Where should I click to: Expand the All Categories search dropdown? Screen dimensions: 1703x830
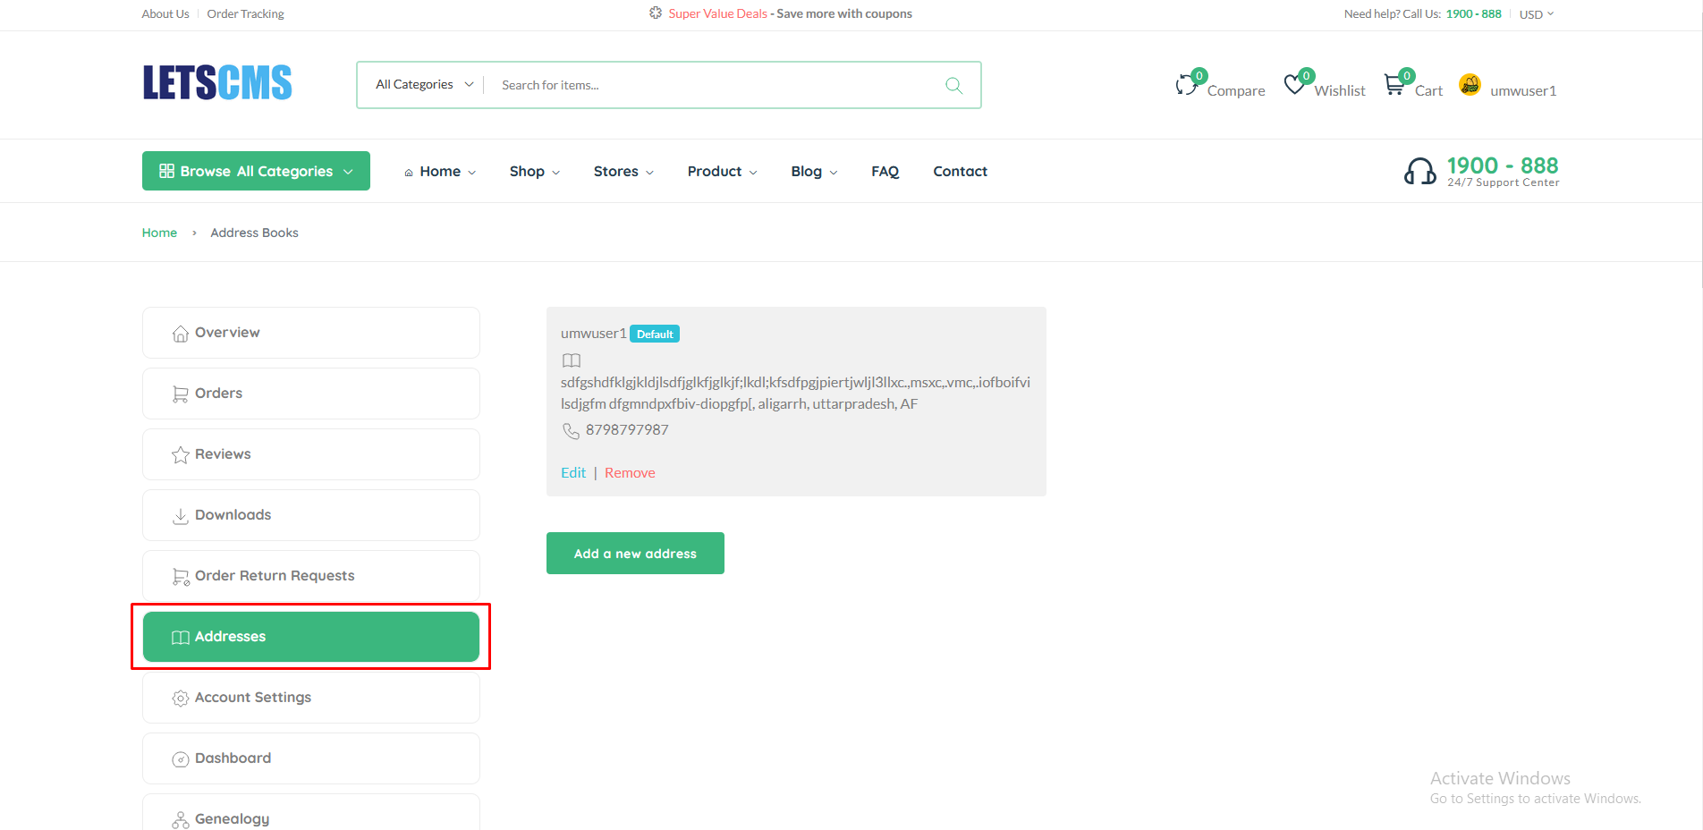pos(424,85)
